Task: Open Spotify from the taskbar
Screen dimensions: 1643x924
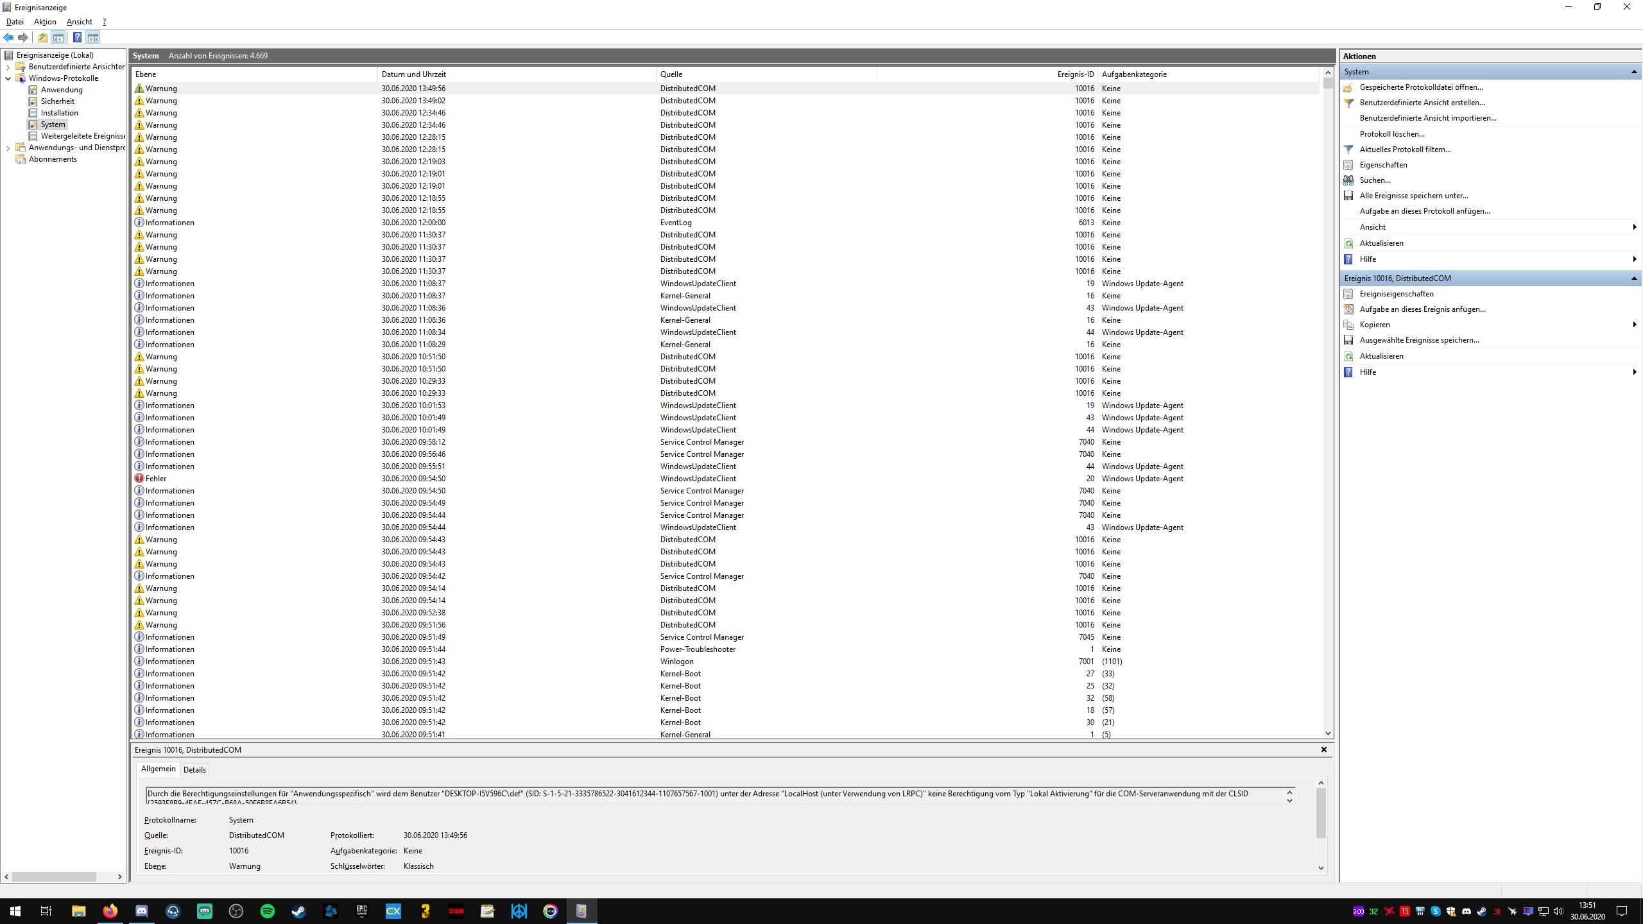Action: point(268,911)
